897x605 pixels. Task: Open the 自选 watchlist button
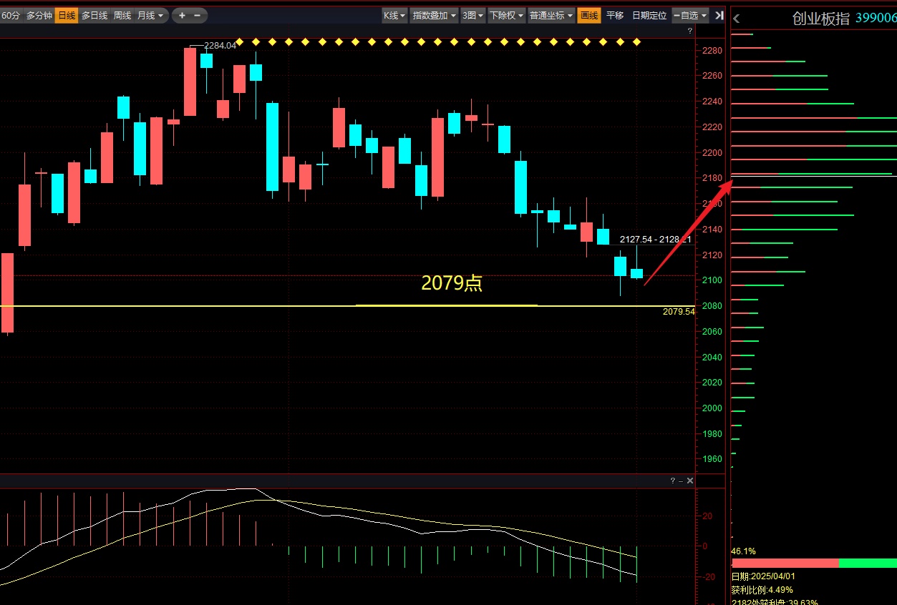point(690,15)
